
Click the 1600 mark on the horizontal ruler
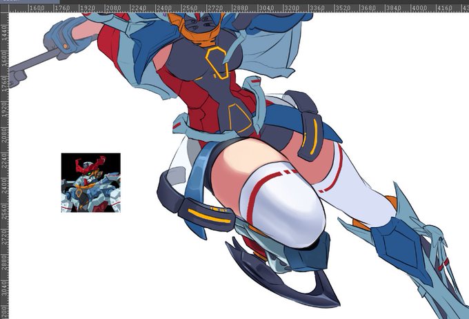point(37,8)
